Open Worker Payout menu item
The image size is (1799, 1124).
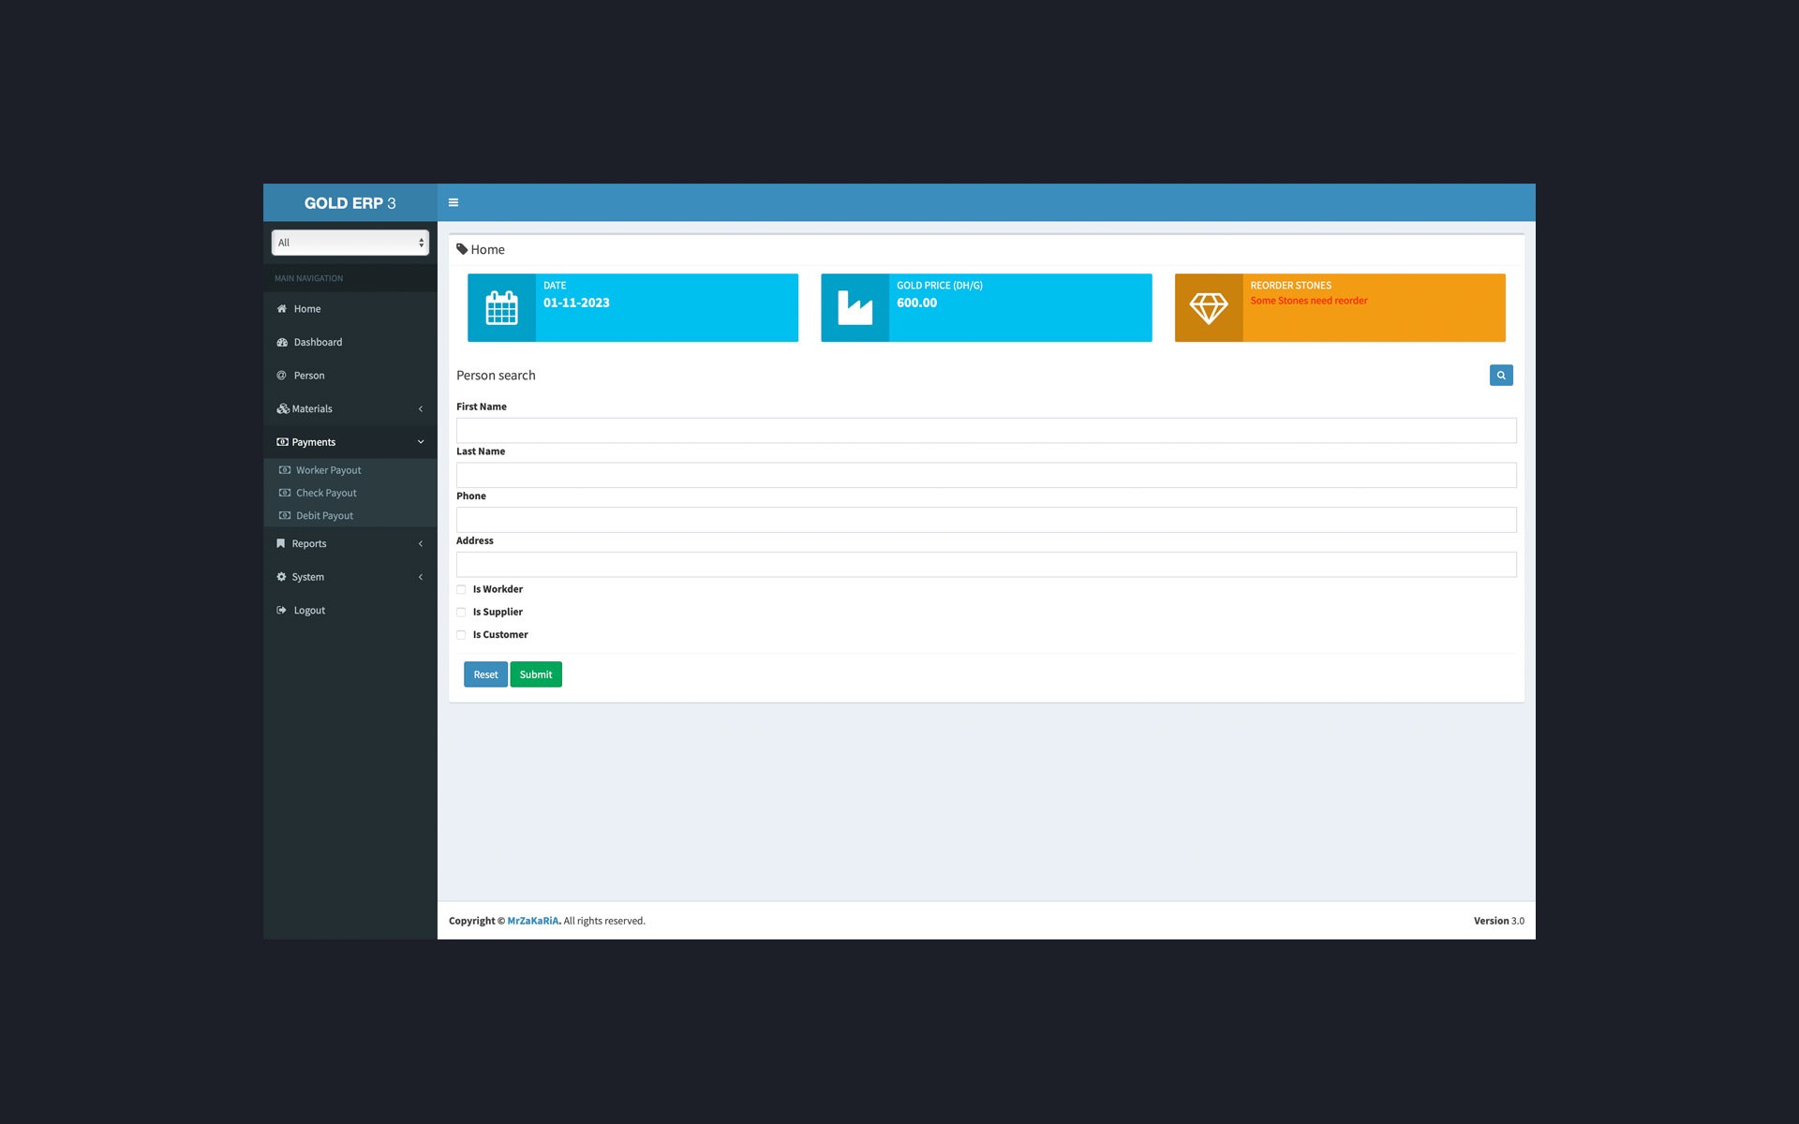(328, 470)
